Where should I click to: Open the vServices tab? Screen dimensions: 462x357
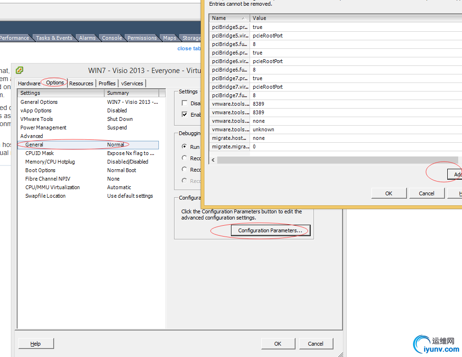pyautogui.click(x=132, y=83)
